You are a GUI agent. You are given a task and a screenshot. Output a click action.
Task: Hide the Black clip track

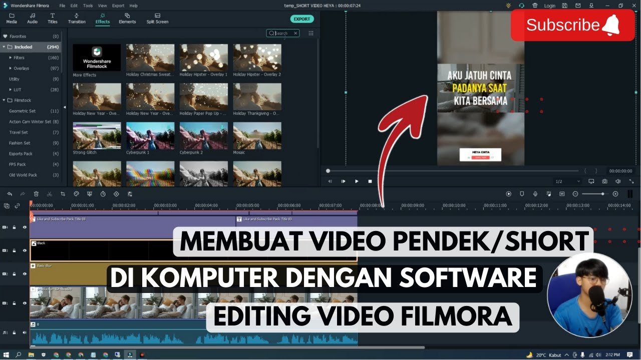tap(25, 250)
